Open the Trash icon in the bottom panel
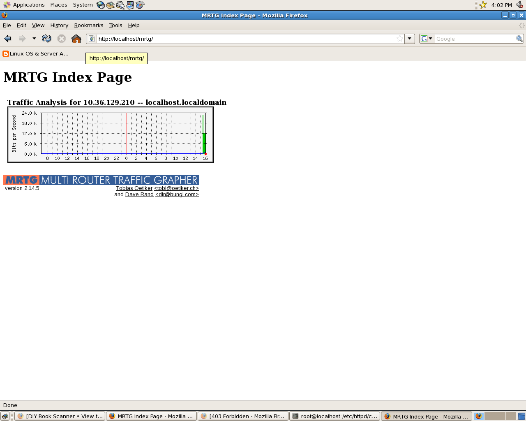This screenshot has height=421, width=526. tap(521, 416)
